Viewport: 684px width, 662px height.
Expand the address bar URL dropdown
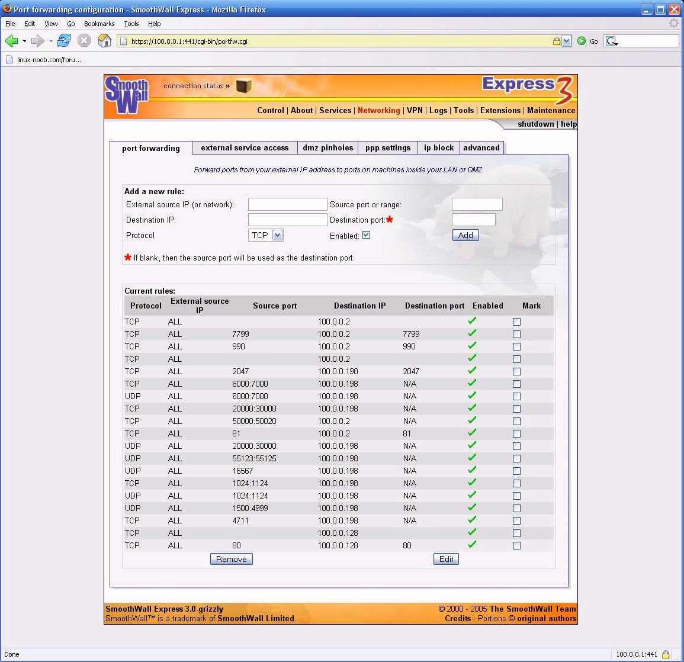click(x=566, y=41)
